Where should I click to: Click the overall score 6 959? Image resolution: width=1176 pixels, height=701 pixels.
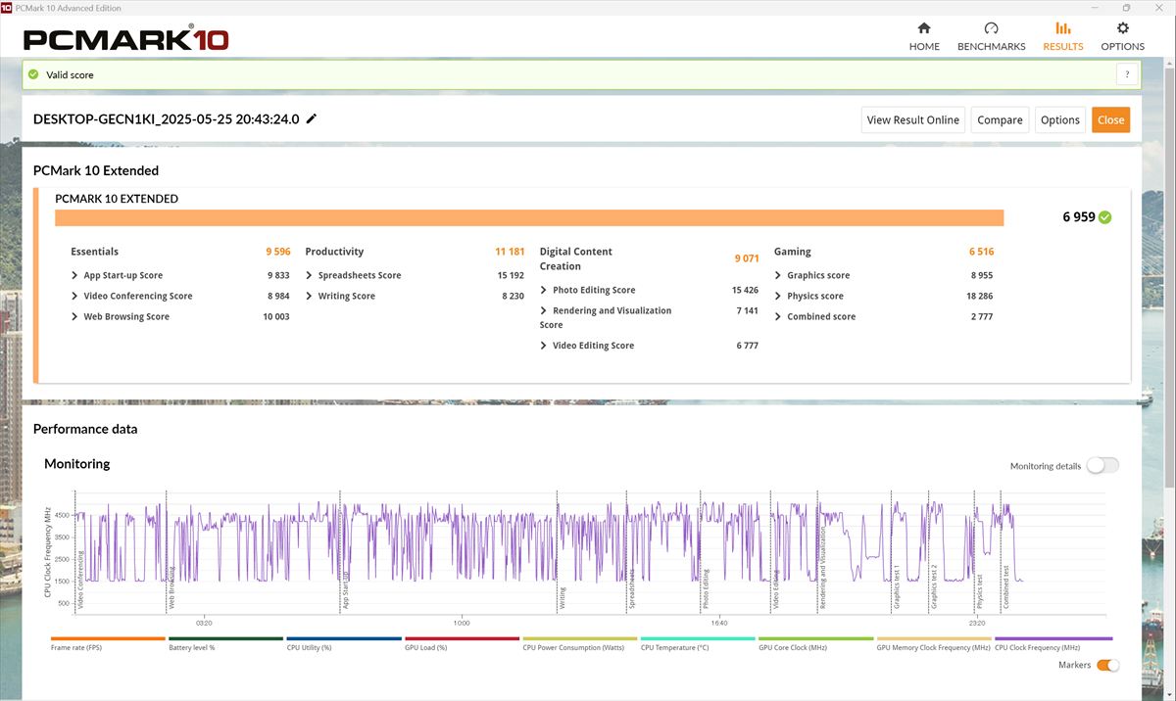pos(1079,217)
